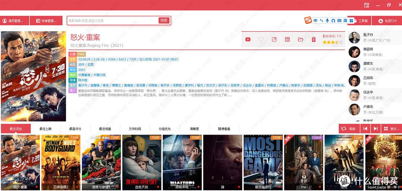Open actor 甄子丹 in cast list
Viewport: 402px width, 191px height.
374,38
